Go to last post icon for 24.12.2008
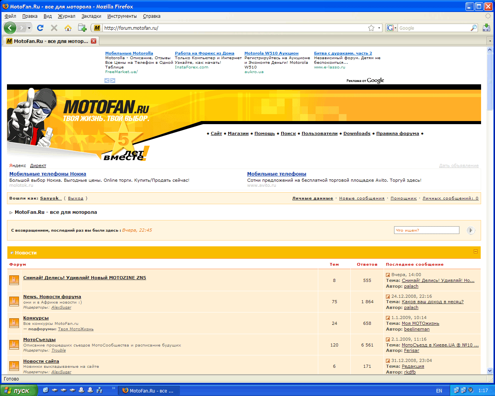Screen dimensions: 495x396 tap(388, 297)
